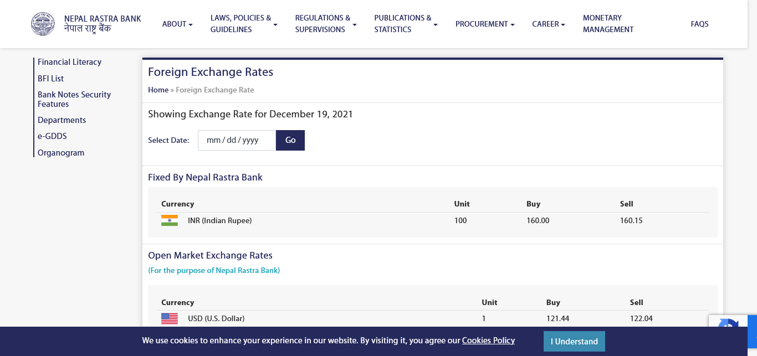757x356 pixels.
Task: Open Publications & Statistics dropdown
Action: 405,24
